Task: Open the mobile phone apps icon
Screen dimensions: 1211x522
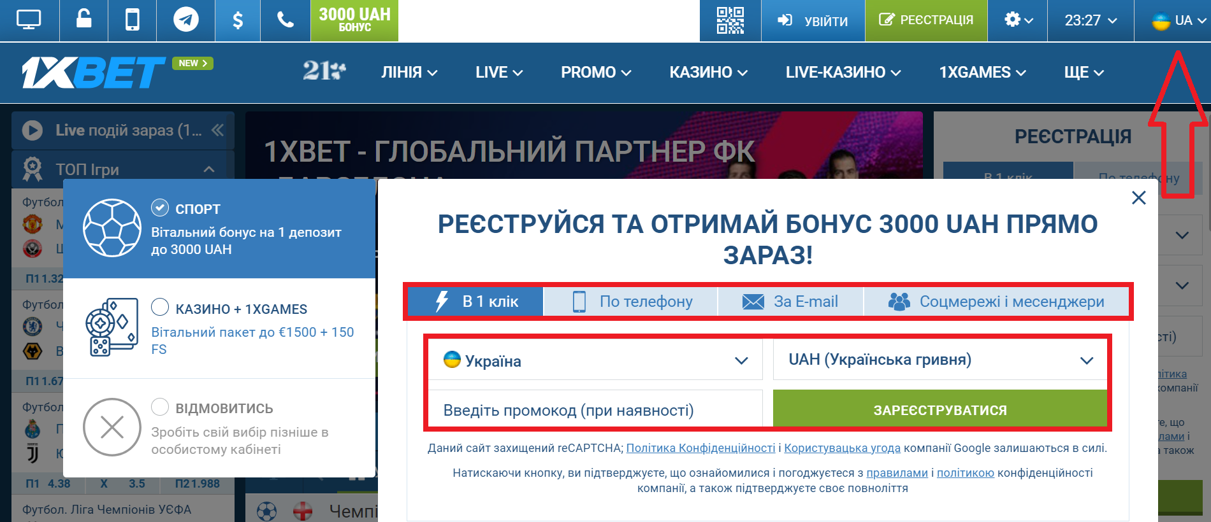Action: pos(133,20)
